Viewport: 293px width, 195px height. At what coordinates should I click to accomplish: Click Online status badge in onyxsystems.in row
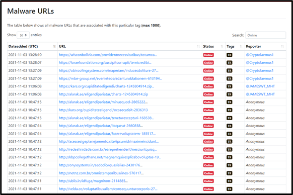pos(208,165)
